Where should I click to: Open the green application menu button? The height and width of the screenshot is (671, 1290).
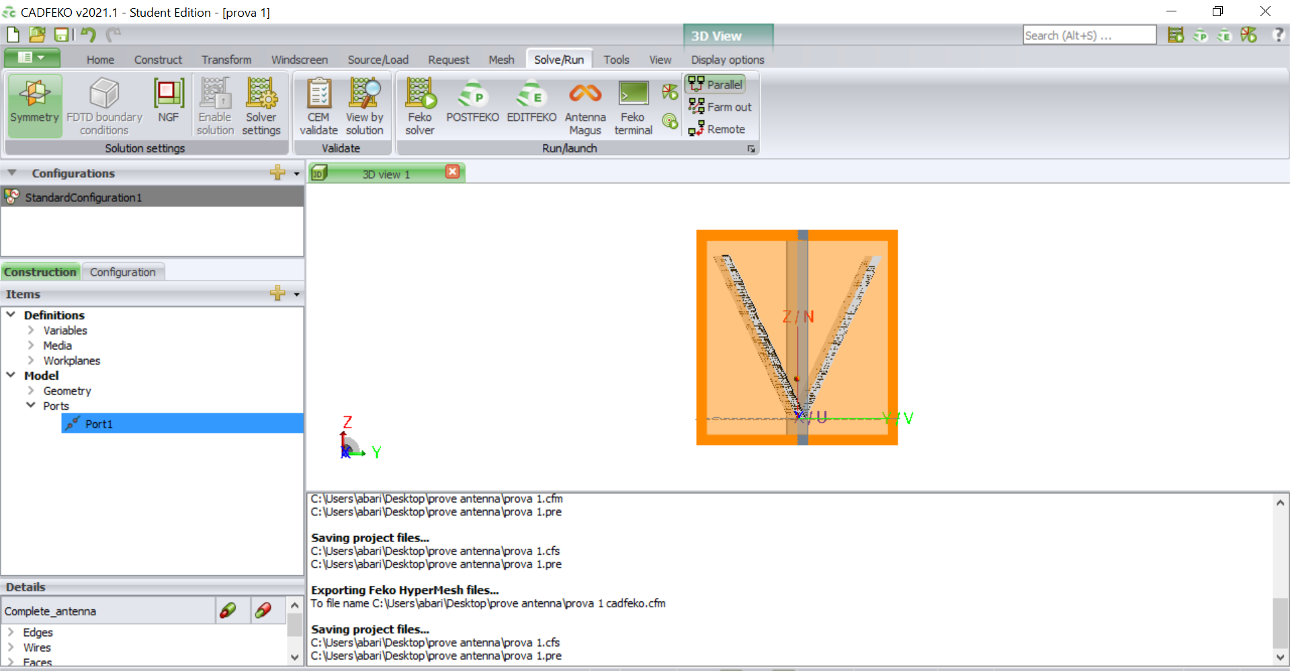point(32,58)
